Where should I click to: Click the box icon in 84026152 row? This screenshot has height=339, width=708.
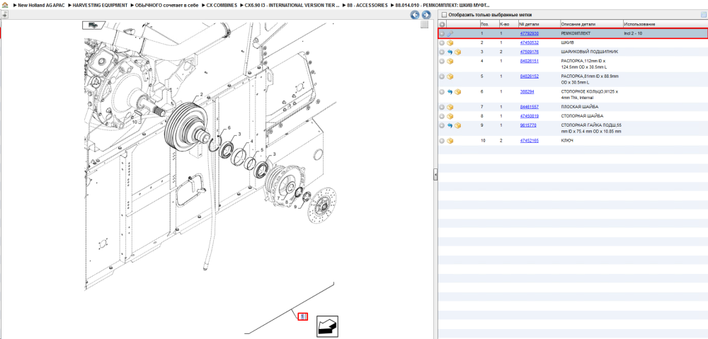[450, 76]
